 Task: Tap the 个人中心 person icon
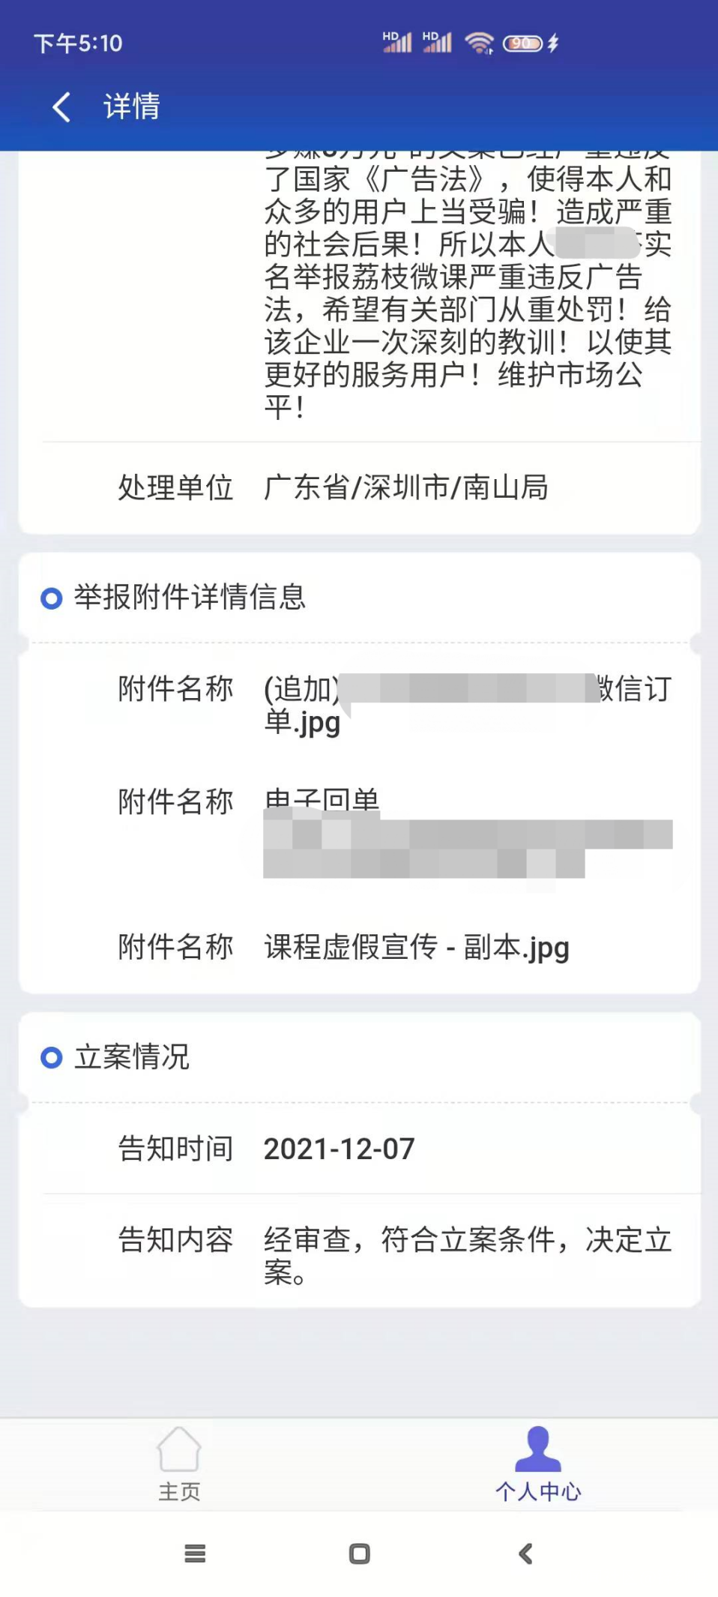[538, 1449]
